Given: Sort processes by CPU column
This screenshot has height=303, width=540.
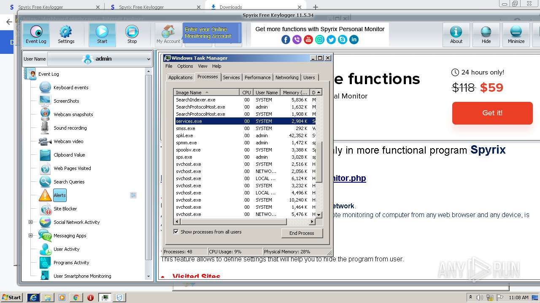Looking at the screenshot, I should (x=246, y=92).
